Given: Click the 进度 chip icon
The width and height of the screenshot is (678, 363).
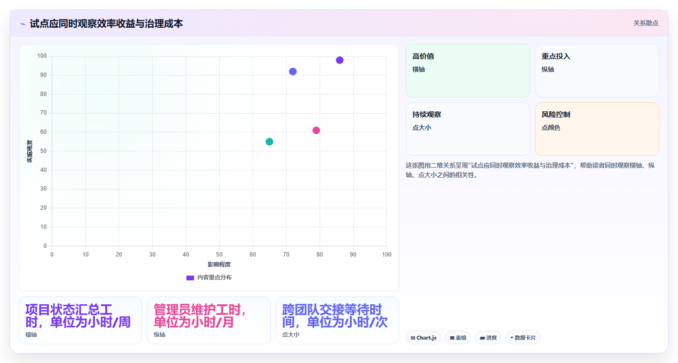Looking at the screenshot, I should pos(482,338).
